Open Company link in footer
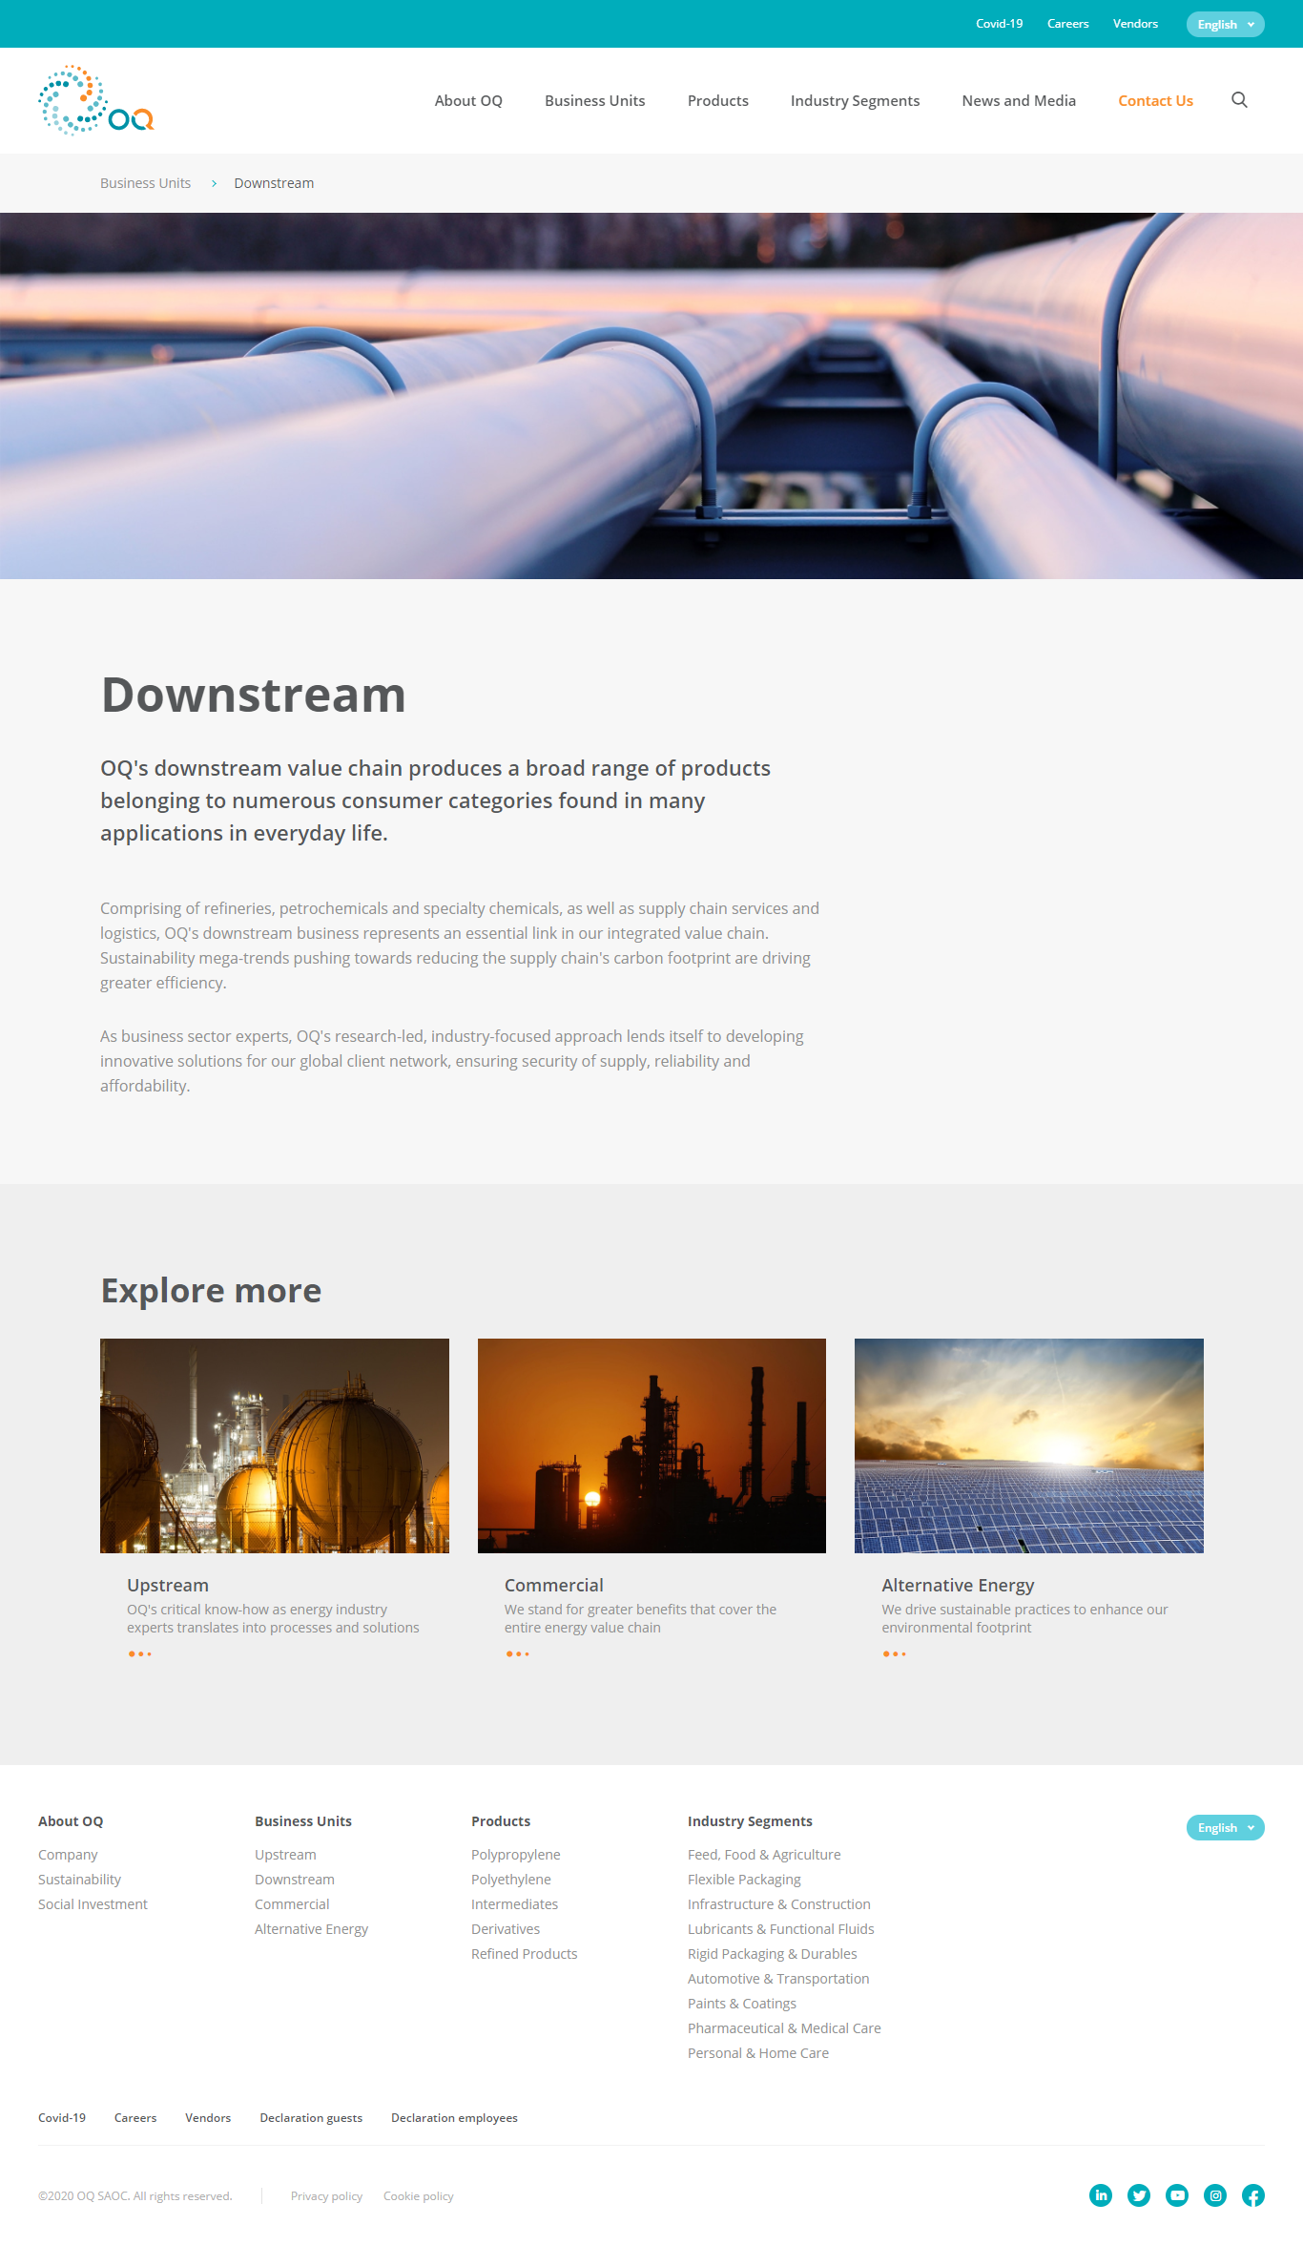 pyautogui.click(x=68, y=1855)
